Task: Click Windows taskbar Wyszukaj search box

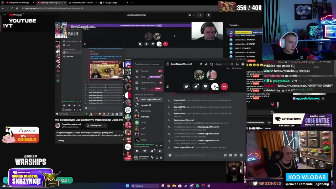Action: coord(145,186)
